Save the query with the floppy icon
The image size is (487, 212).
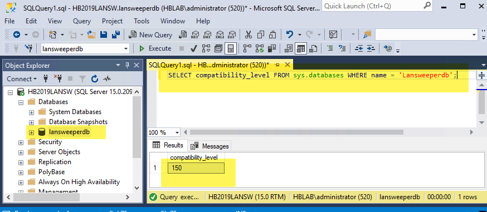click(104, 34)
